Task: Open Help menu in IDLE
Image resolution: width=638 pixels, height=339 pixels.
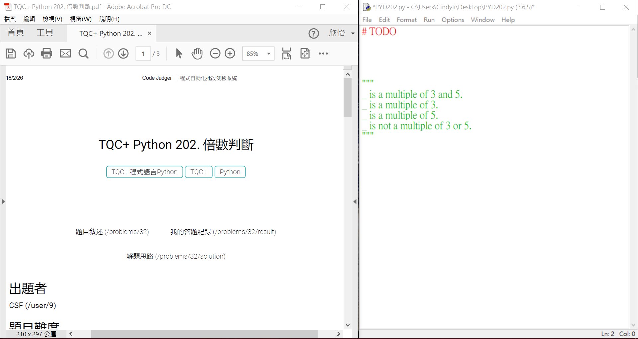Action: coord(508,20)
